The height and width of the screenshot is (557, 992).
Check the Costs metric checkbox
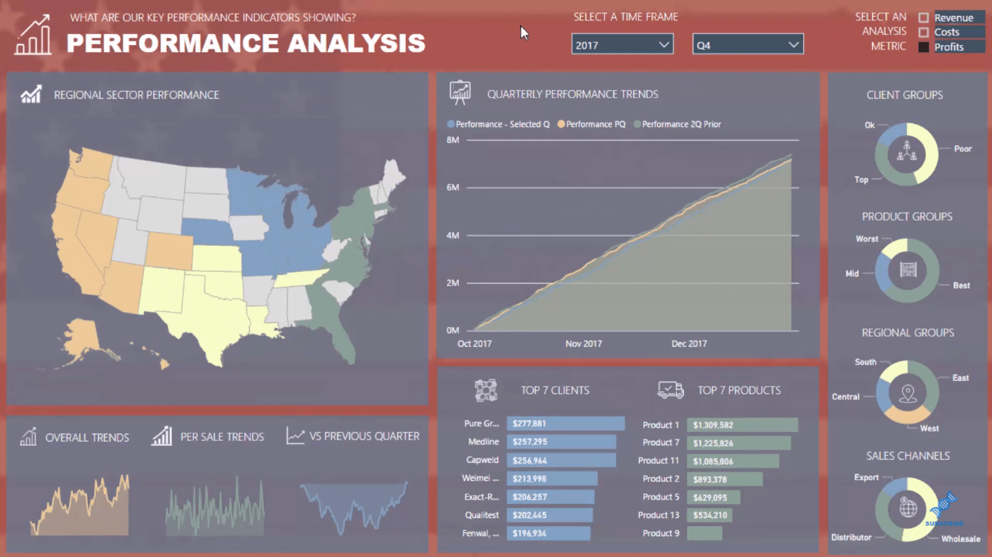coord(924,32)
